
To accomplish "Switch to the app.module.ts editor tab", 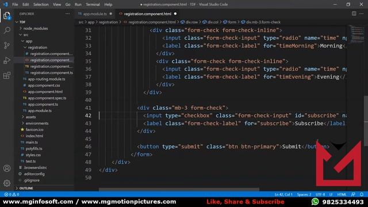I will (x=95, y=14).
